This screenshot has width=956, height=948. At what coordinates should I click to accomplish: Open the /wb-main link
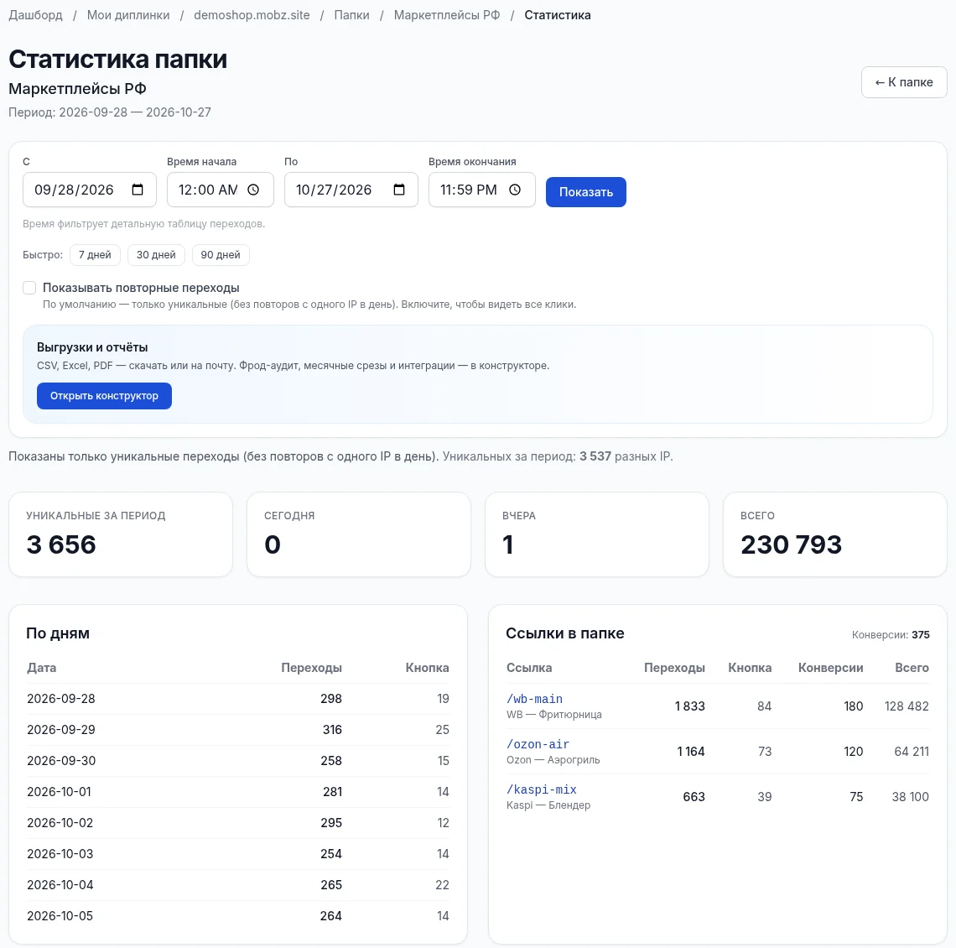(x=535, y=699)
